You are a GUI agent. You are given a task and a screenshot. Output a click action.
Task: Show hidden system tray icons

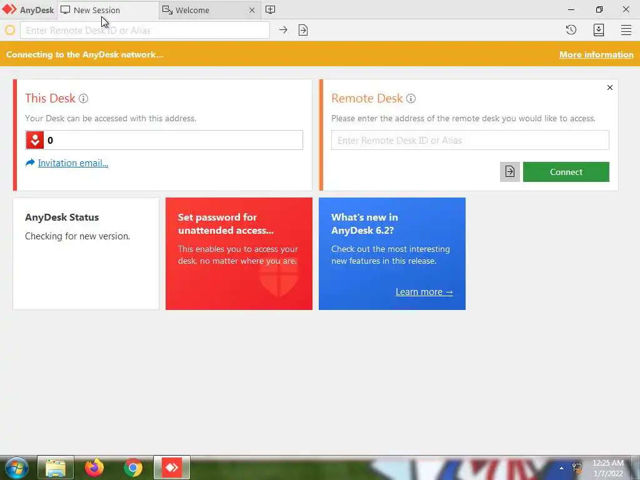(562, 468)
